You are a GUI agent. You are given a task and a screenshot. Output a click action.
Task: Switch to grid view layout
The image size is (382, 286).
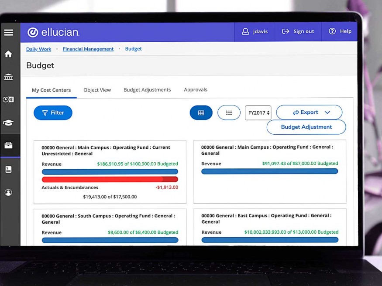(x=201, y=112)
